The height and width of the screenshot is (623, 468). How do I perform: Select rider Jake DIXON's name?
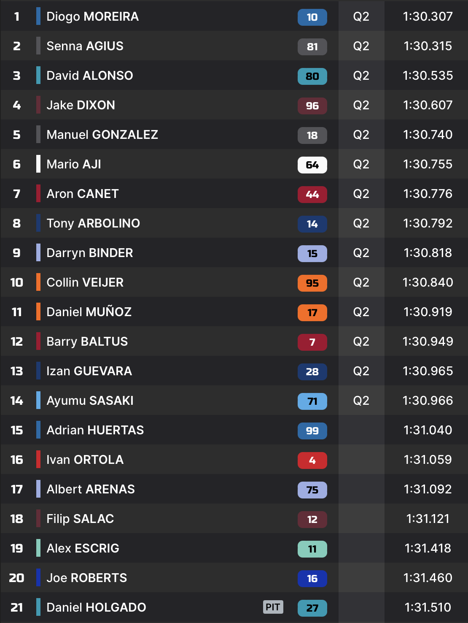(81, 105)
